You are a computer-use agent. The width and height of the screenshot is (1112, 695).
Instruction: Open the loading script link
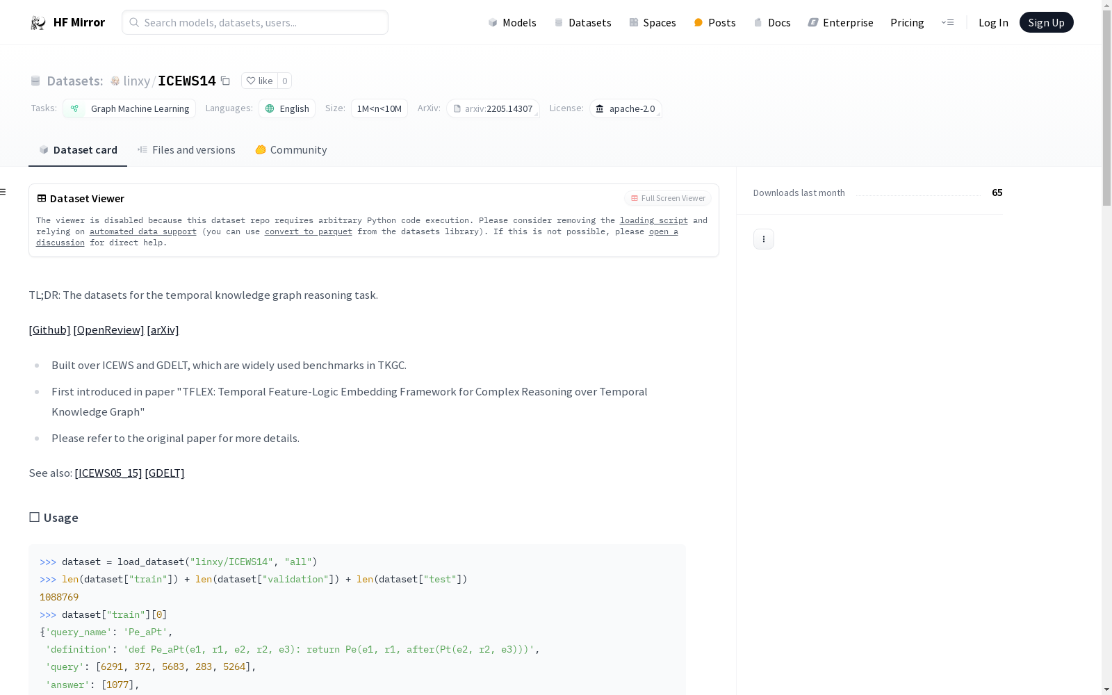click(x=654, y=220)
